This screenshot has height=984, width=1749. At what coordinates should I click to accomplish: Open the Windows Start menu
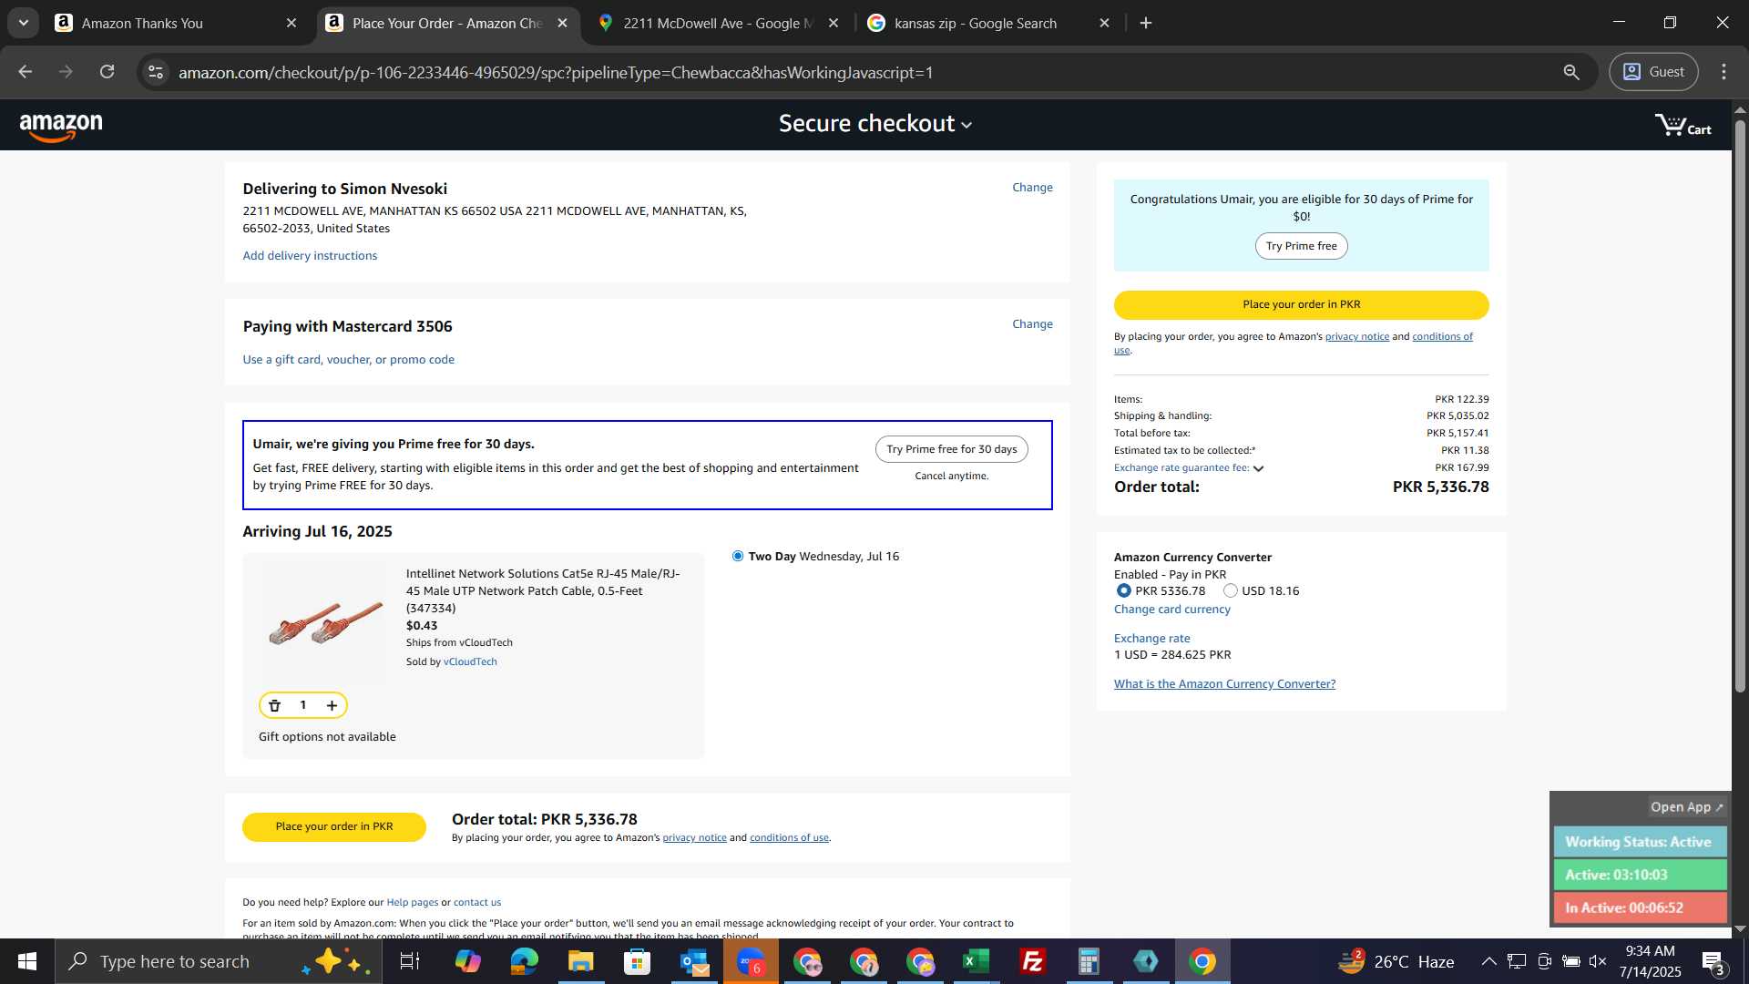[27, 961]
